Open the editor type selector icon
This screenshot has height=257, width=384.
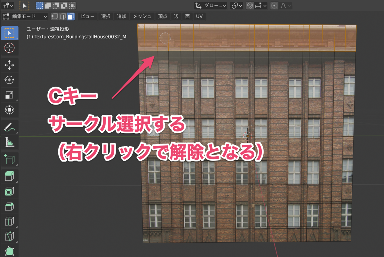(6, 5)
